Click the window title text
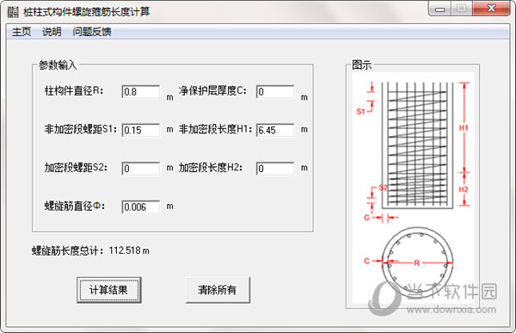The width and height of the screenshot is (516, 333). pyautogui.click(x=87, y=12)
